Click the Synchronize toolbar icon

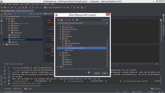pos(8,7)
